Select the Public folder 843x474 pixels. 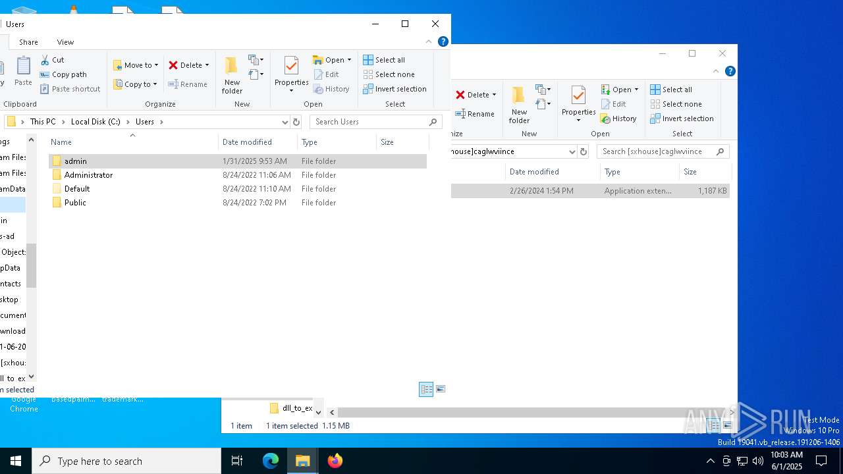click(238, 203)
